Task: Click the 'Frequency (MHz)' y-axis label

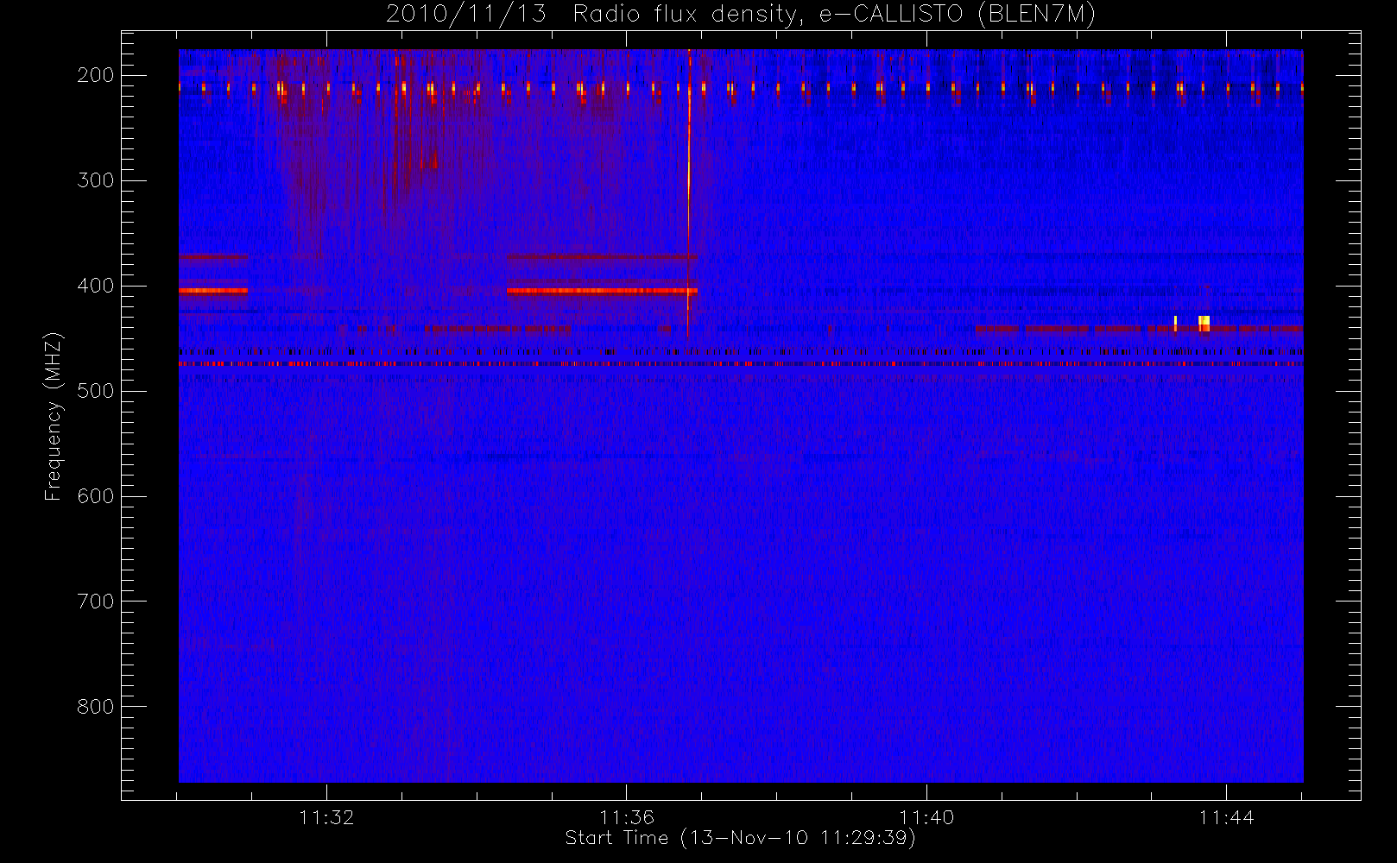Action: click(54, 417)
